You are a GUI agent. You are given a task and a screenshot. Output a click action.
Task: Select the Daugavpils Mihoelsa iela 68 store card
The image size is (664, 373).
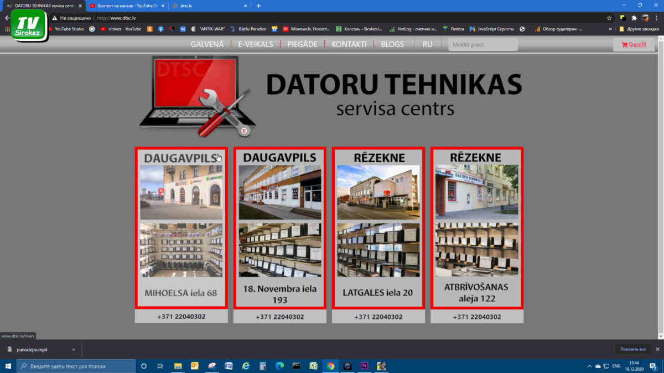[x=181, y=228]
